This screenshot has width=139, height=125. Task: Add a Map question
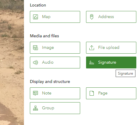55,17
